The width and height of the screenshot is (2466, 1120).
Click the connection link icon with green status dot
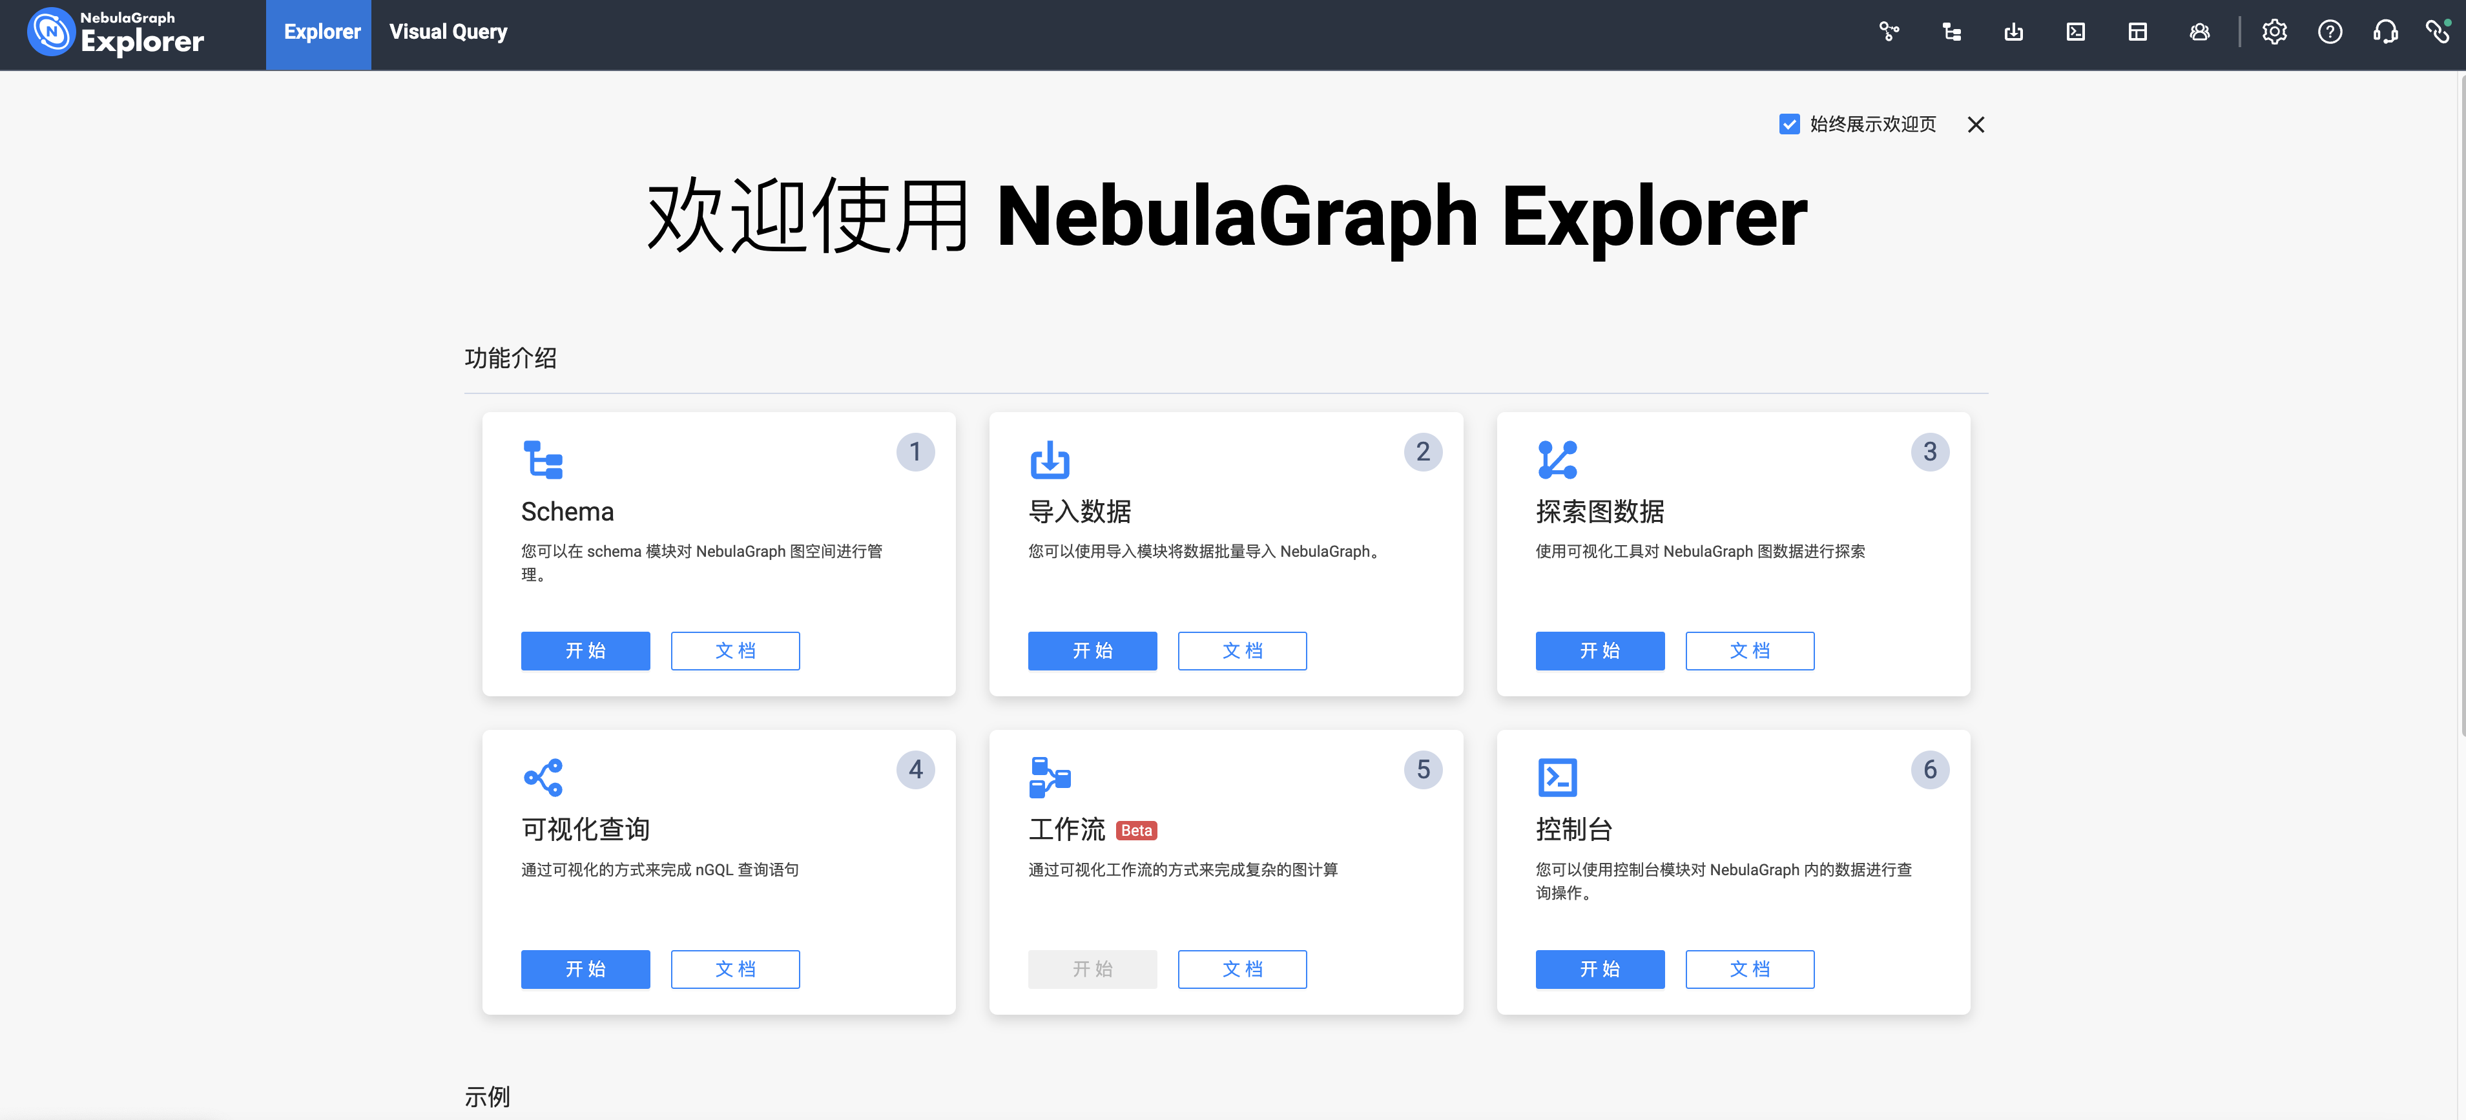(2438, 32)
